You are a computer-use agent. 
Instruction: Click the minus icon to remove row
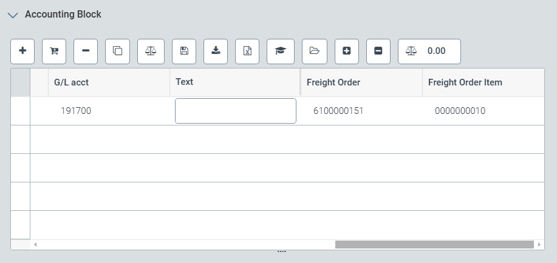pyautogui.click(x=86, y=52)
